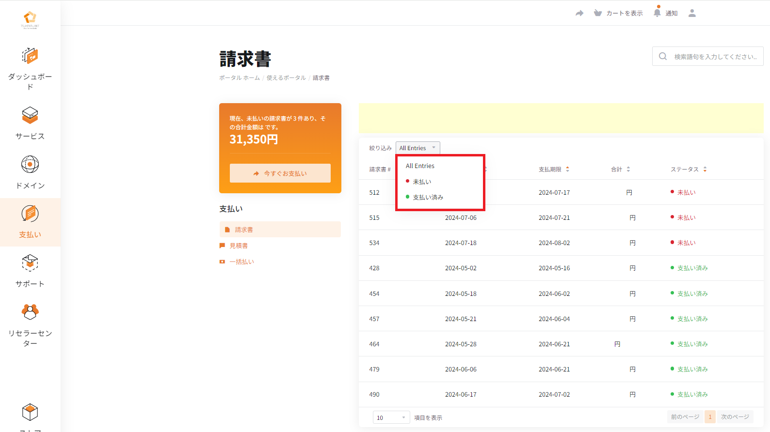770x432 pixels.
Task: Open invoice 512 row
Action: [561, 192]
